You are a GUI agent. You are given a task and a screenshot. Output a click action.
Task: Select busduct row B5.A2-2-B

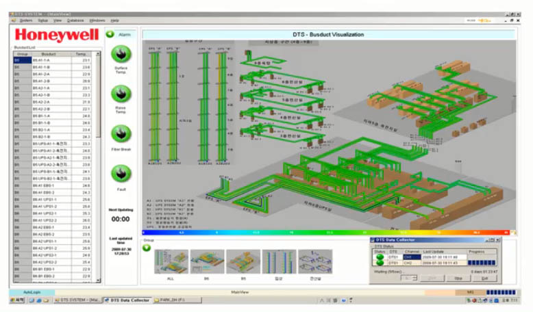pos(52,109)
